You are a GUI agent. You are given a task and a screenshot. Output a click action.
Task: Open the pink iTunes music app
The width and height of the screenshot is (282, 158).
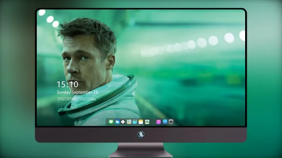[x=158, y=122]
